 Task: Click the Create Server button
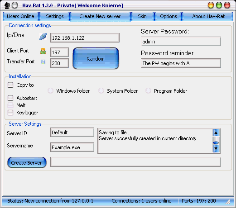click(27, 162)
